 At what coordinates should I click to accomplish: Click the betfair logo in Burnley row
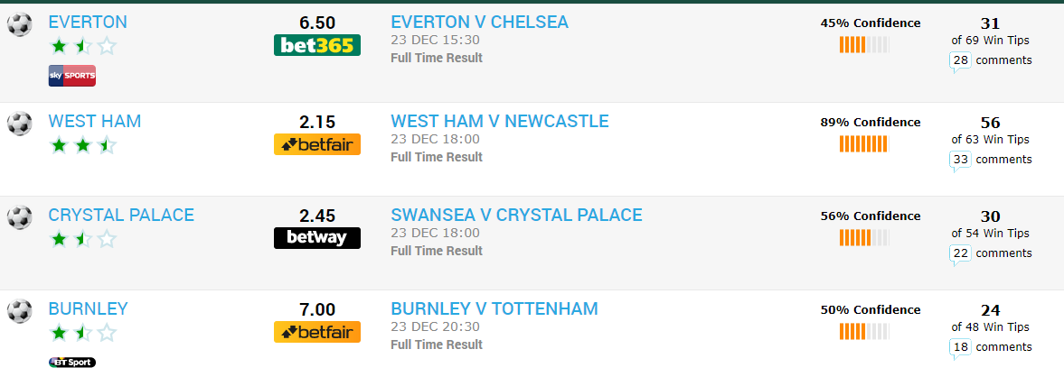pos(317,332)
